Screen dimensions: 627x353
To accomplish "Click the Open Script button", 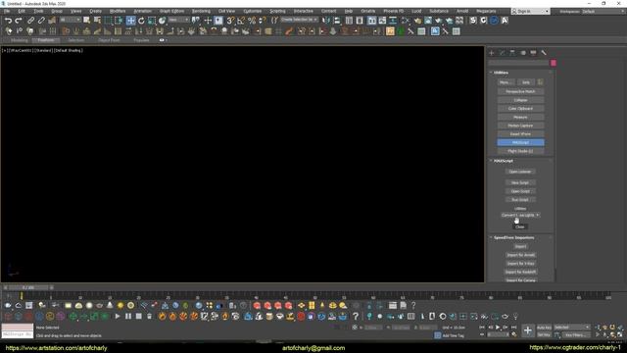I will click(x=520, y=191).
